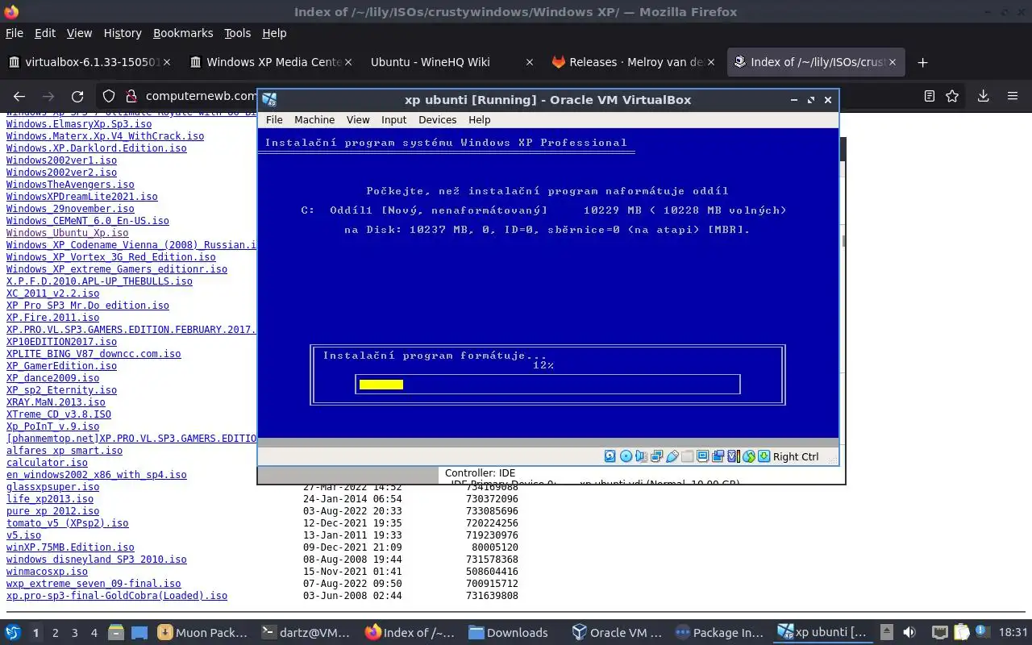Switch to workspace 4 in the pager

(x=94, y=633)
